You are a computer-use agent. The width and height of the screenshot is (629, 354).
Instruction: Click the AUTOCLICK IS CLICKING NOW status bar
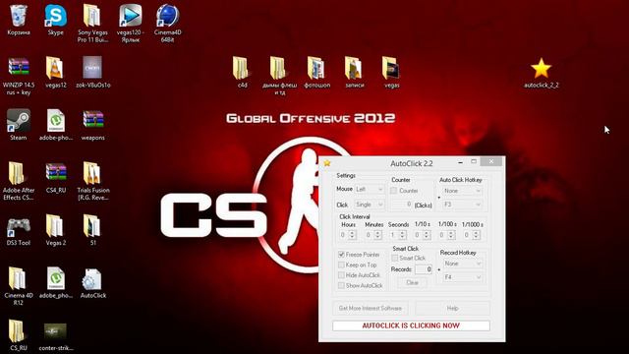pos(411,325)
